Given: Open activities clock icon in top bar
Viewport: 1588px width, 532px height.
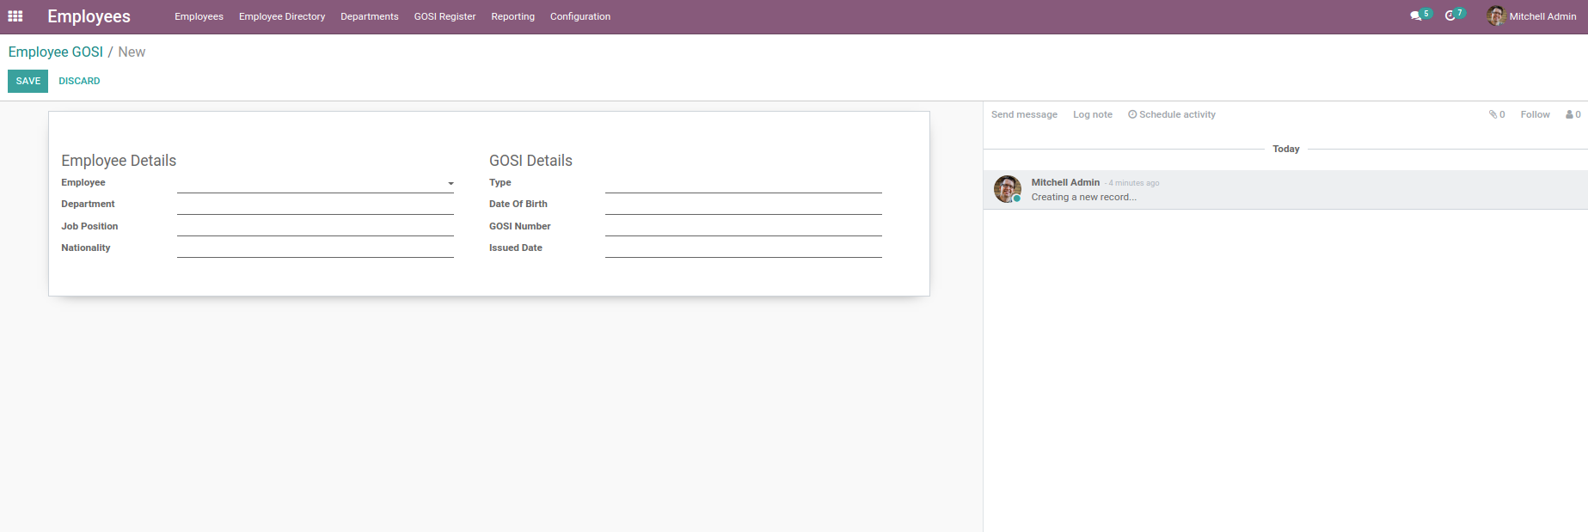Looking at the screenshot, I should [x=1450, y=16].
